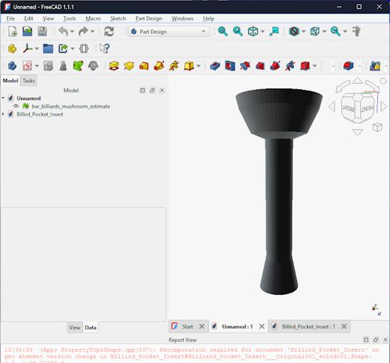Select the Subtractive Pipe tool
This screenshot has width=390, height=363.
click(275, 66)
